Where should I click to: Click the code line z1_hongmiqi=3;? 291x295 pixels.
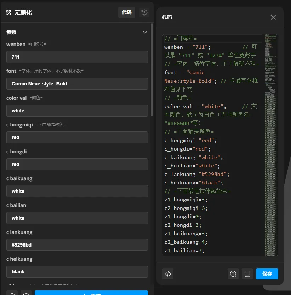[186, 200]
